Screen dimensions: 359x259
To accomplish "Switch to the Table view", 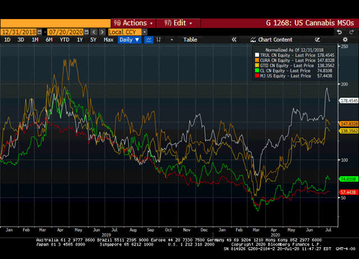I will tap(190, 40).
